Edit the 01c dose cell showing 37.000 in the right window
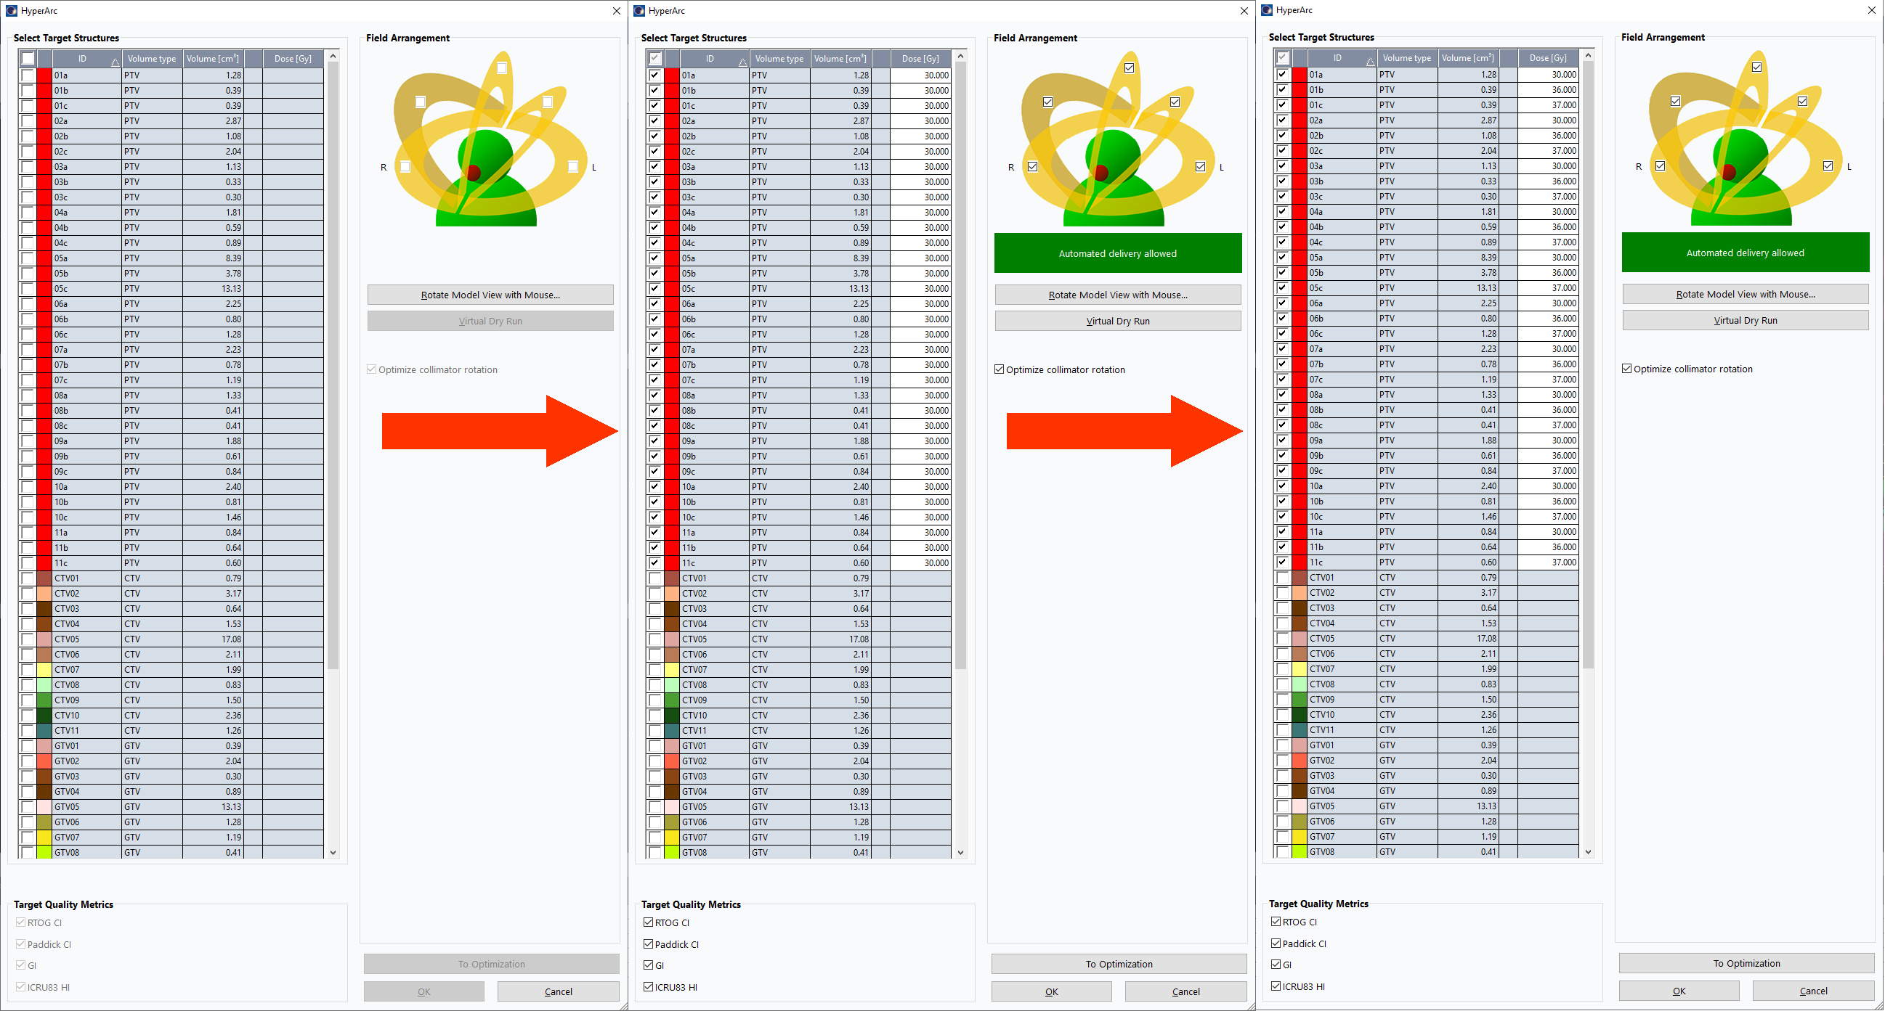This screenshot has width=1885, height=1011. click(1548, 105)
